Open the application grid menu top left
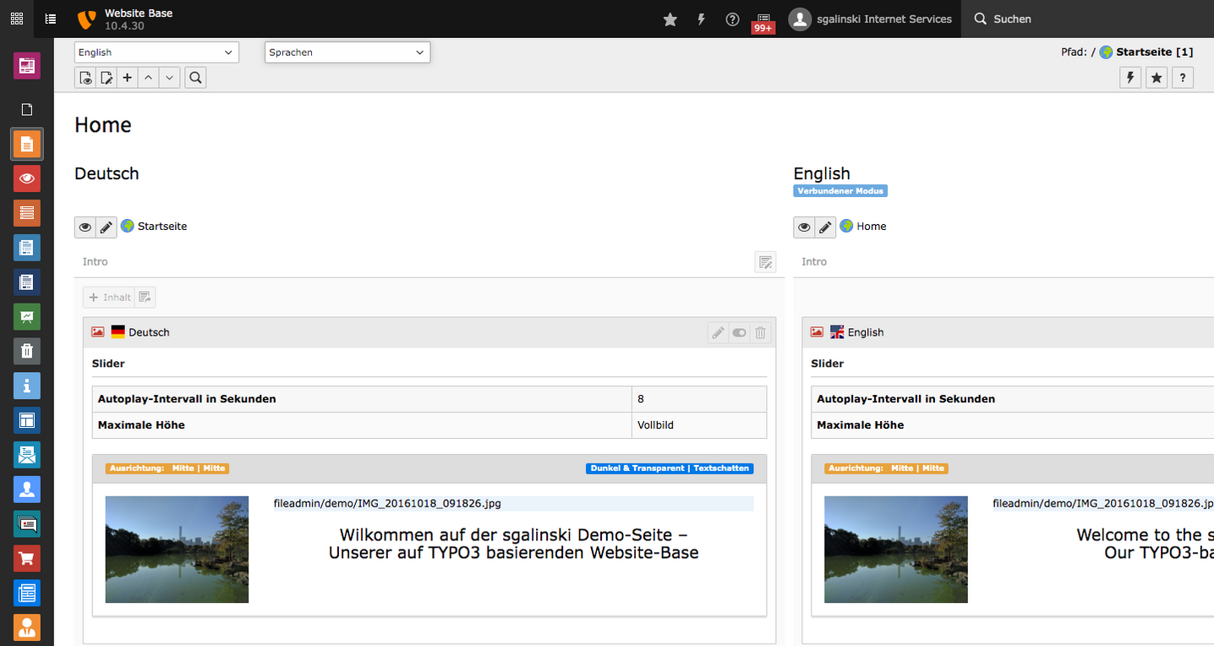Screen dimensions: 1214x646 (x=15, y=19)
